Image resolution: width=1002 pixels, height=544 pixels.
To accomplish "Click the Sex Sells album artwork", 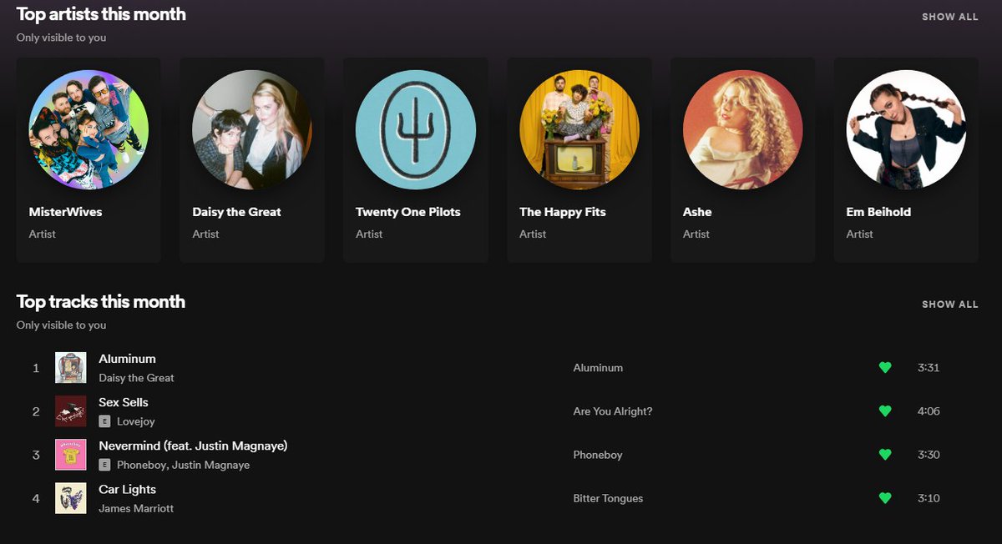I will (x=71, y=411).
